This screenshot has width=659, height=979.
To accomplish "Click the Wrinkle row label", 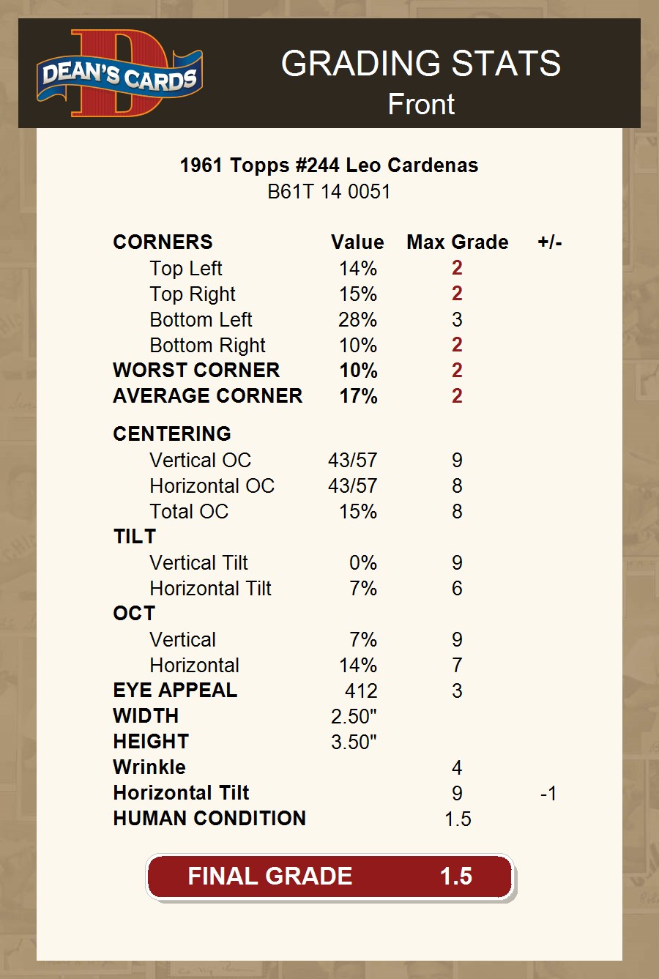I will click(149, 767).
